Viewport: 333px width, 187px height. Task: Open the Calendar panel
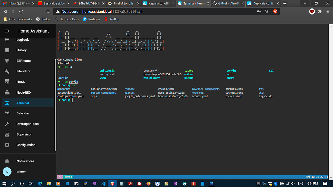pyautogui.click(x=28, y=113)
